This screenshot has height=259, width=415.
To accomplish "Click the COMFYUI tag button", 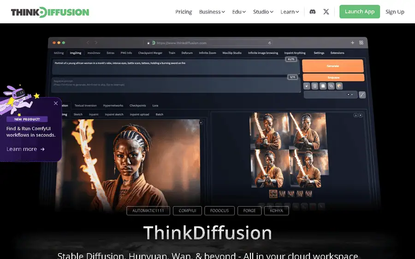I will click(187, 211).
